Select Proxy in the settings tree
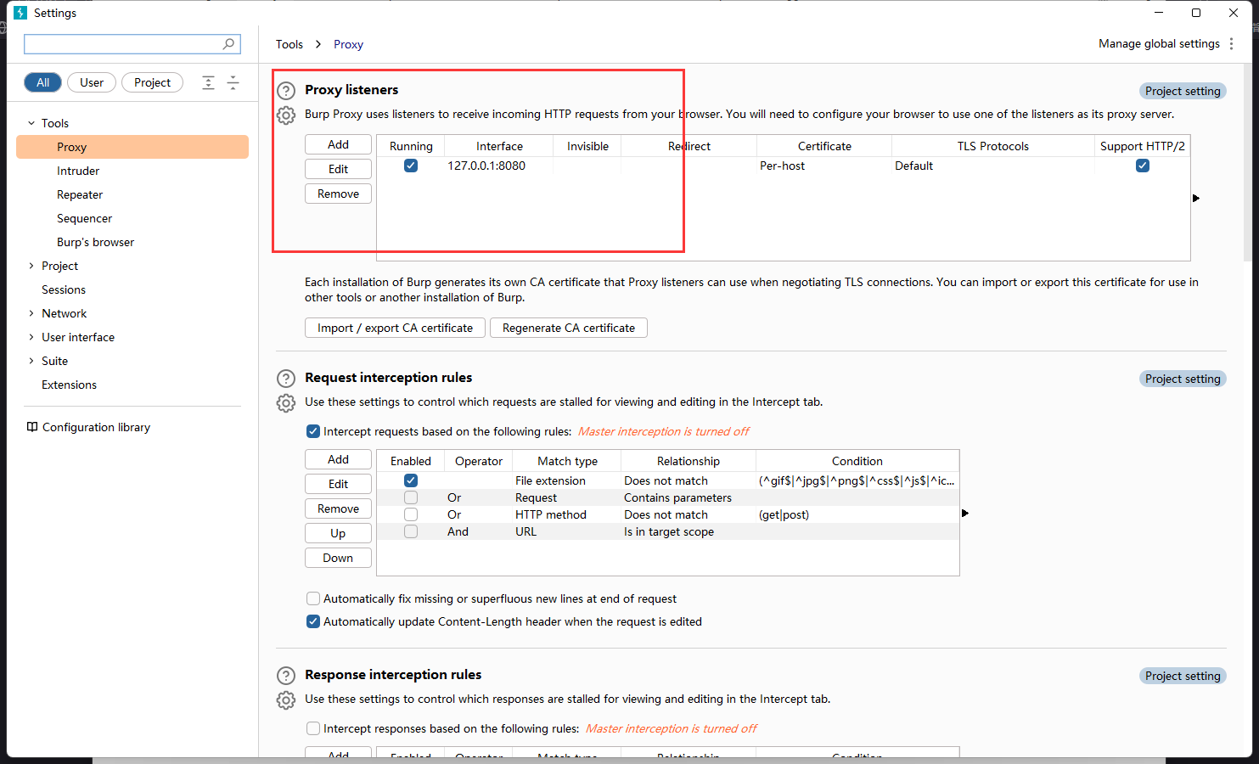The image size is (1259, 764). (132, 147)
